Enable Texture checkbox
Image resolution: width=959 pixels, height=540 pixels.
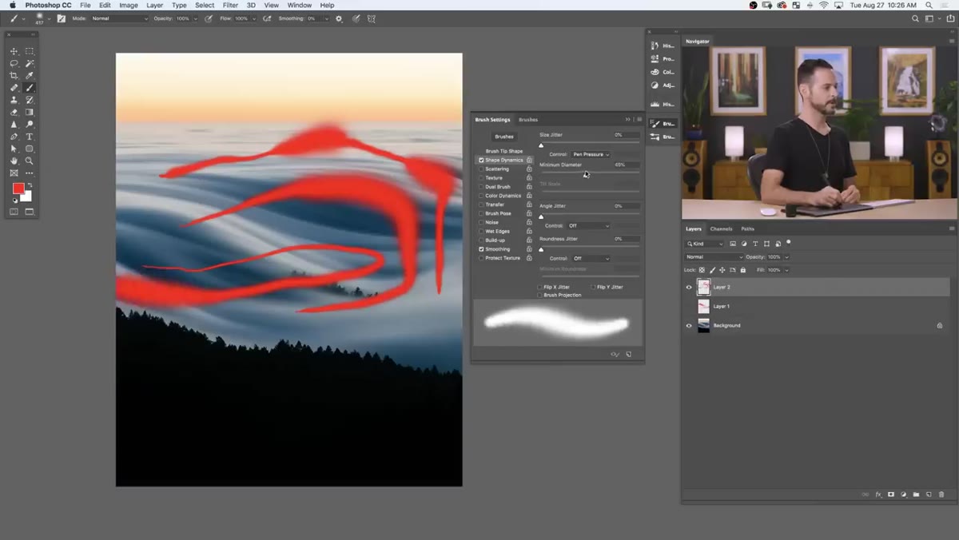[x=481, y=178]
